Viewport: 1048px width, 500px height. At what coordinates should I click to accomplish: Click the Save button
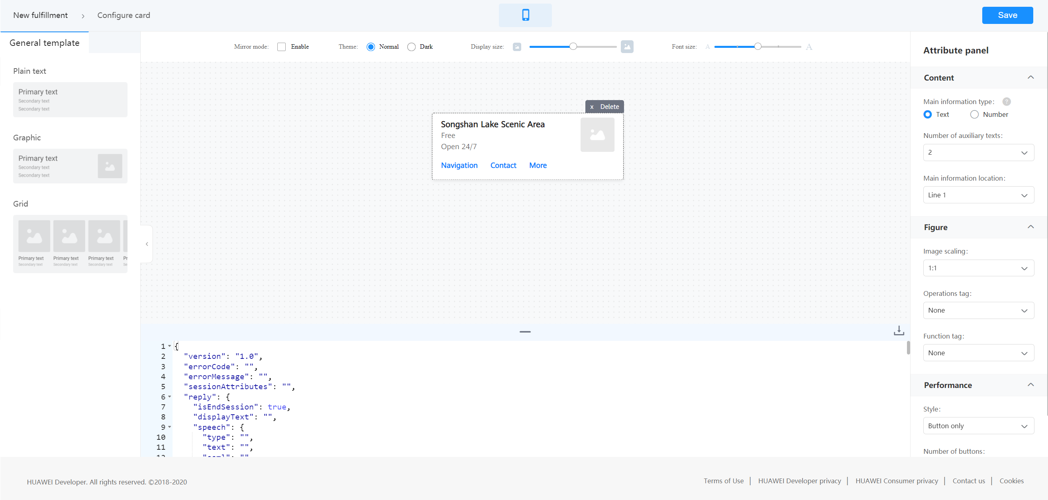1007,15
